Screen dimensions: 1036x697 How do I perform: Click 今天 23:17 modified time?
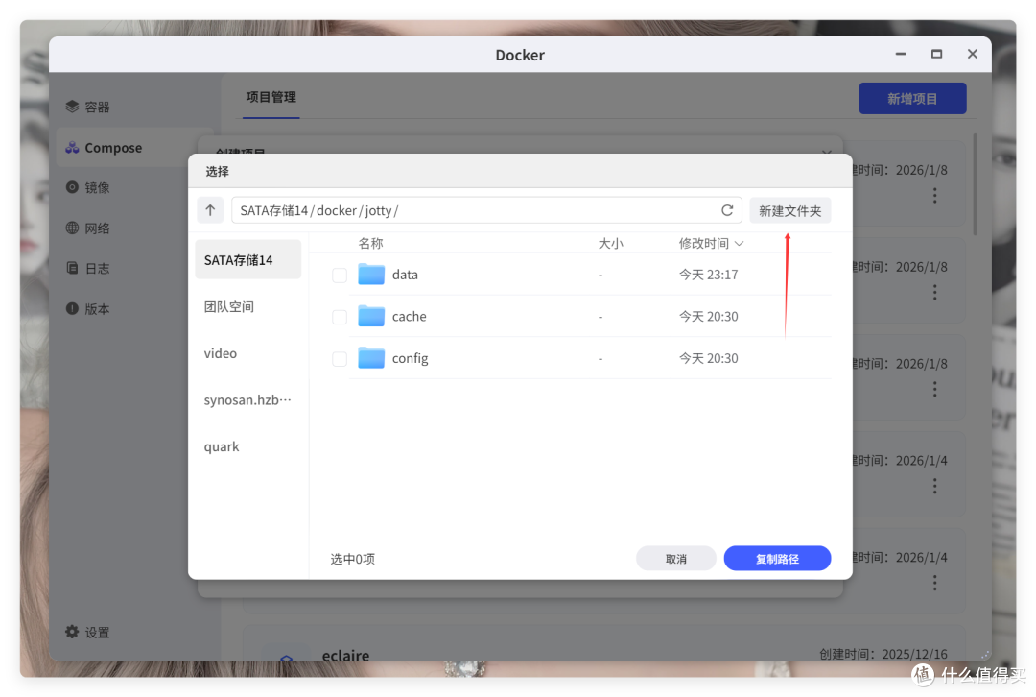pyautogui.click(x=708, y=275)
